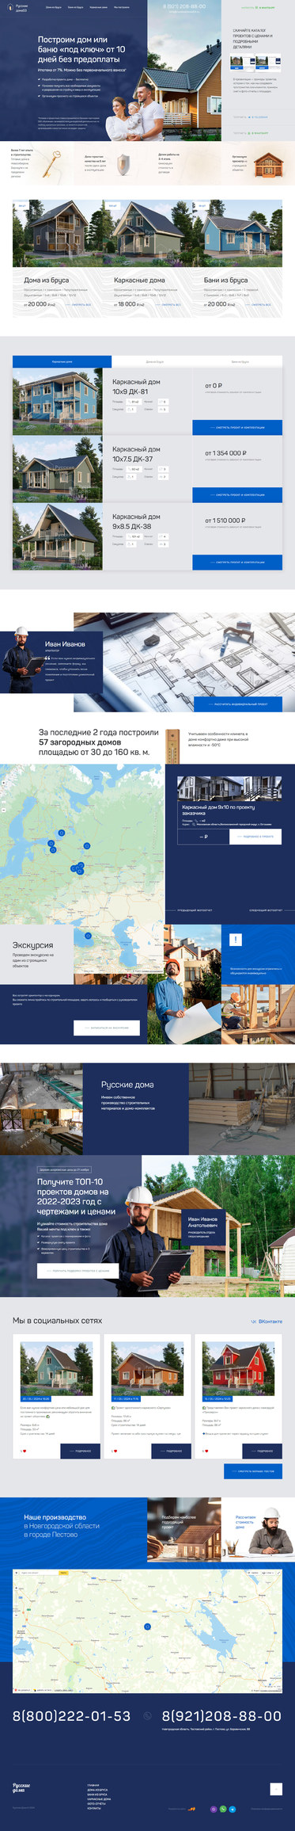Click the thermometer icon beside climate text
Viewport: 295px width, 1831px height.
coord(173,746)
